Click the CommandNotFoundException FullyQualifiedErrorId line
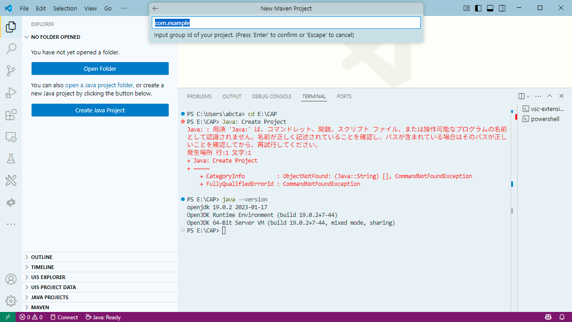 280,184
